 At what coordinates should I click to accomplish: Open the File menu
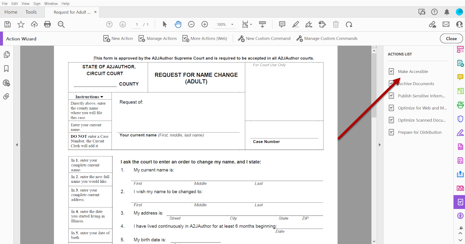point(5,3)
